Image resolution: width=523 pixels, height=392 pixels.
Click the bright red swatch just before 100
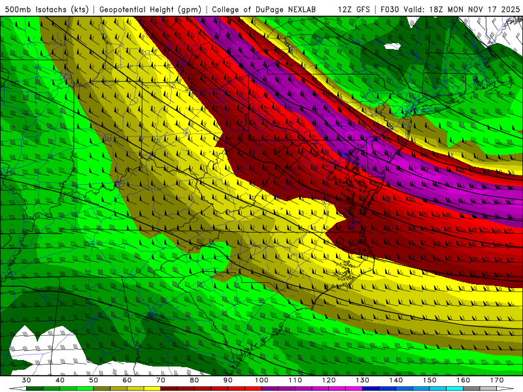tap(253, 389)
